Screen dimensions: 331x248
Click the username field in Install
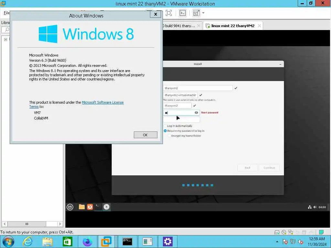click(177, 106)
